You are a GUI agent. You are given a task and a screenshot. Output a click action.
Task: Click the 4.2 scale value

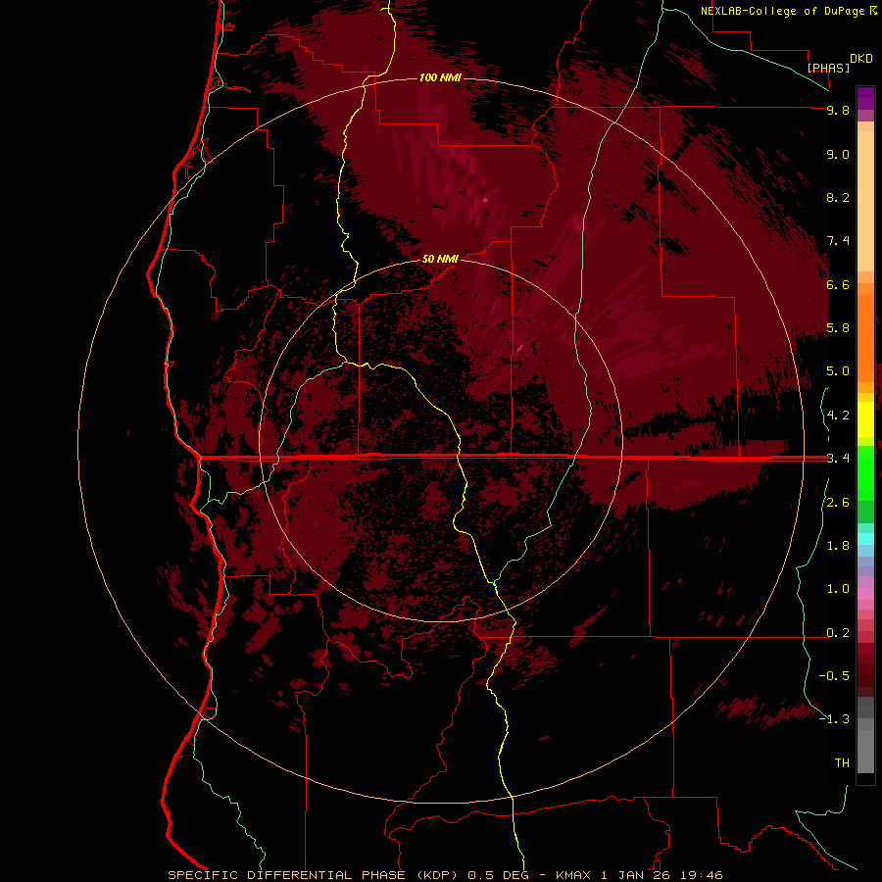[x=838, y=416]
